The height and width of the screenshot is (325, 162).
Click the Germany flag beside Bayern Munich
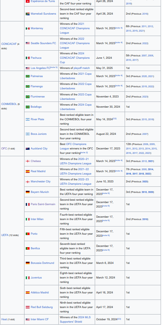[28, 192]
